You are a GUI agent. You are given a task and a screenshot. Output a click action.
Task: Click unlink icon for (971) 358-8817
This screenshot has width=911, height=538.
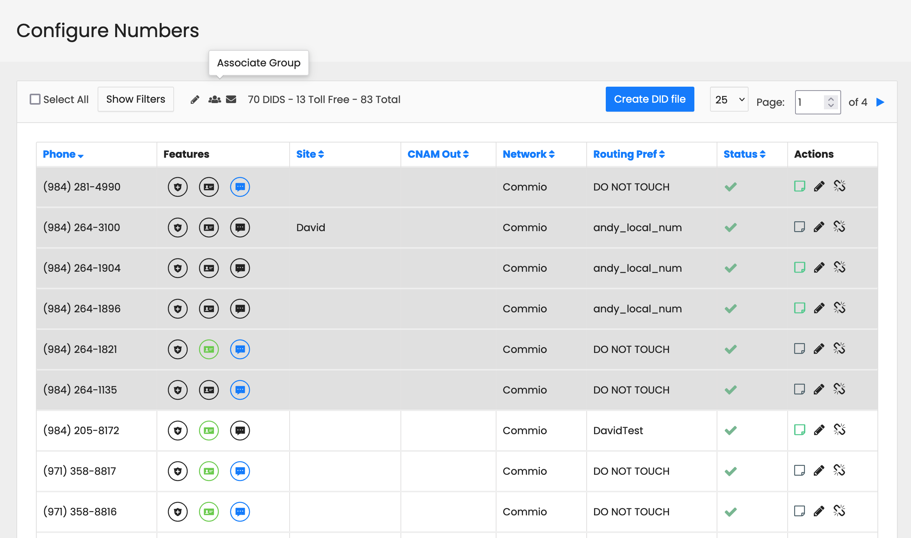[x=840, y=470]
